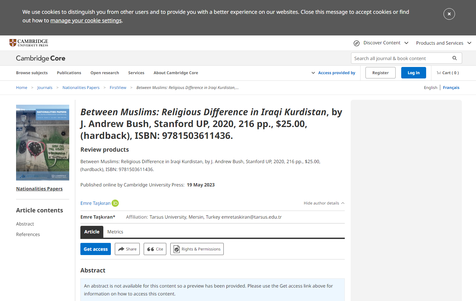
Task: Open the shopping cart icon
Action: (x=439, y=73)
